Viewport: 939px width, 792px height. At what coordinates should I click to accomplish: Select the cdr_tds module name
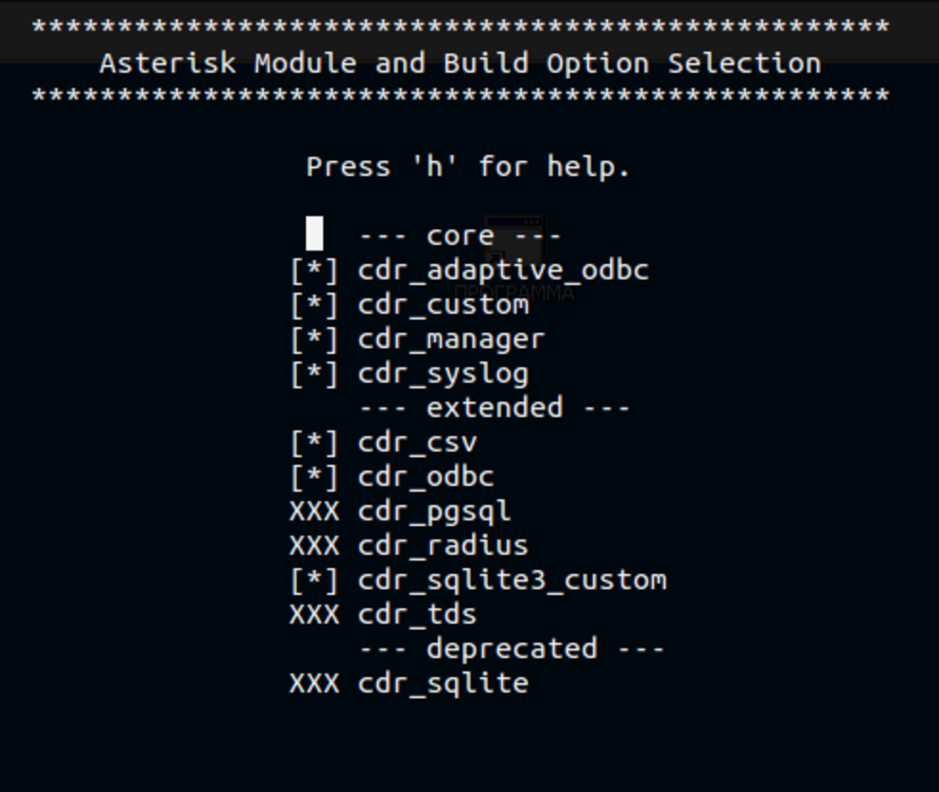pyautogui.click(x=417, y=615)
